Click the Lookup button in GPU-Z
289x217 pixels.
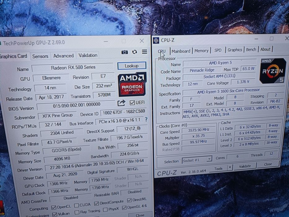pos(132,66)
